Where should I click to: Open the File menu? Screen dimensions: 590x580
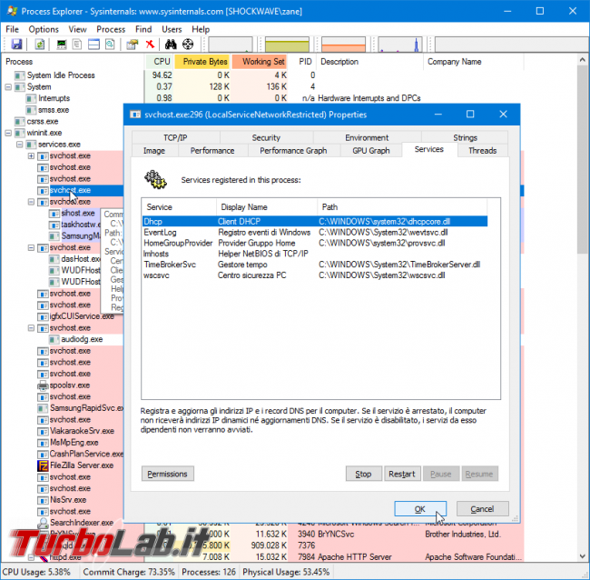(x=12, y=29)
